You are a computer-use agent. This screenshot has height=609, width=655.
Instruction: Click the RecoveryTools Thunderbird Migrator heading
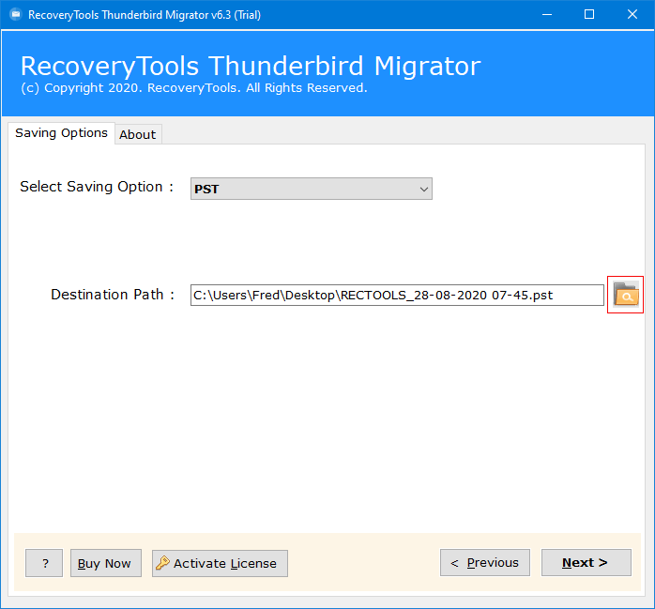251,66
